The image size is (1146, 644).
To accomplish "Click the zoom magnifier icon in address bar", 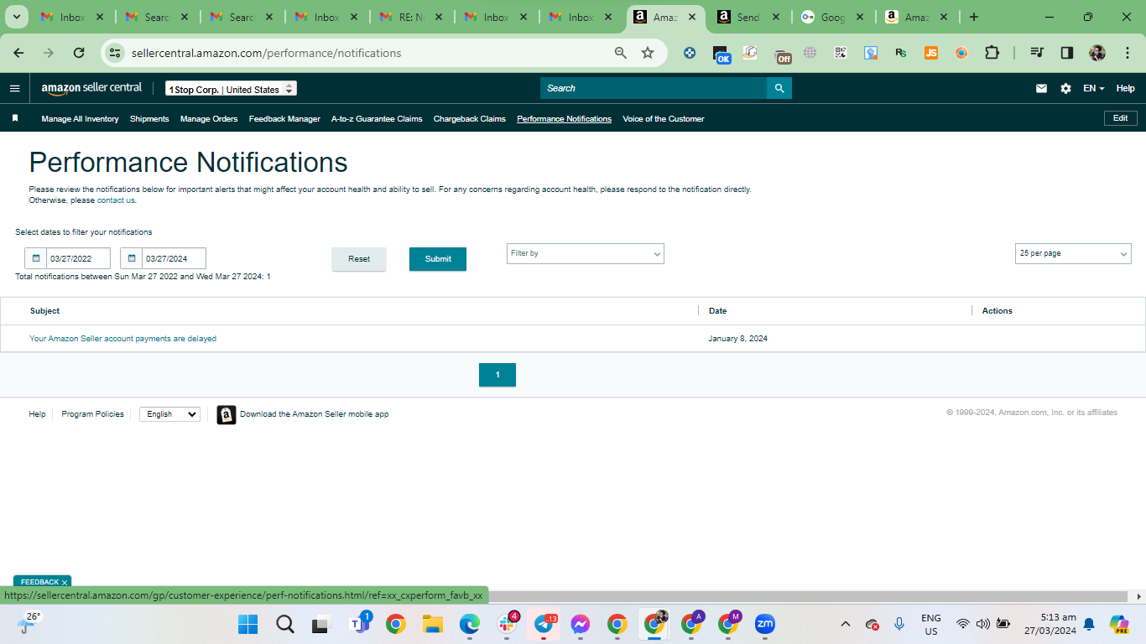I will (621, 53).
